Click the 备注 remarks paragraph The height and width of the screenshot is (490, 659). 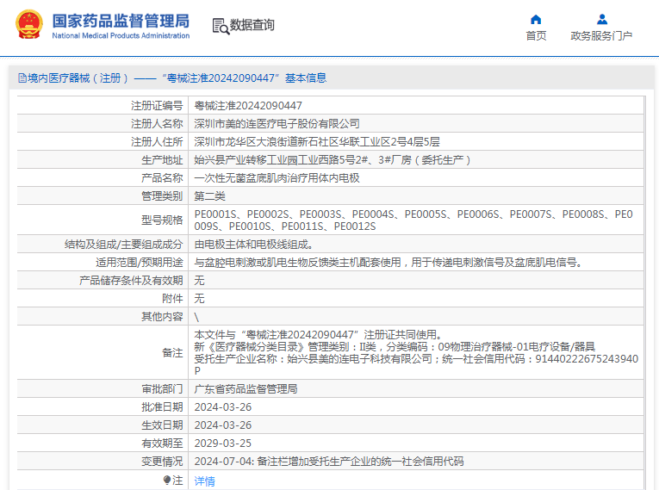[x=416, y=352]
